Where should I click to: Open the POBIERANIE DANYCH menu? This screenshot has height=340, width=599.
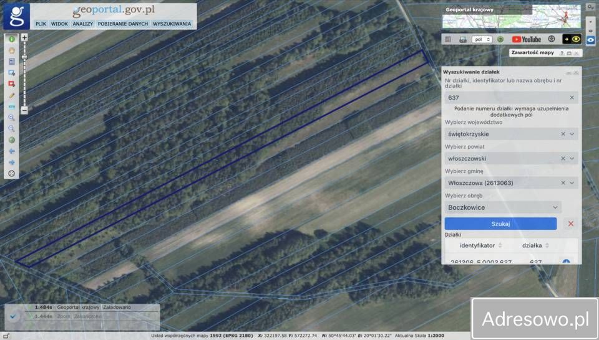click(123, 24)
